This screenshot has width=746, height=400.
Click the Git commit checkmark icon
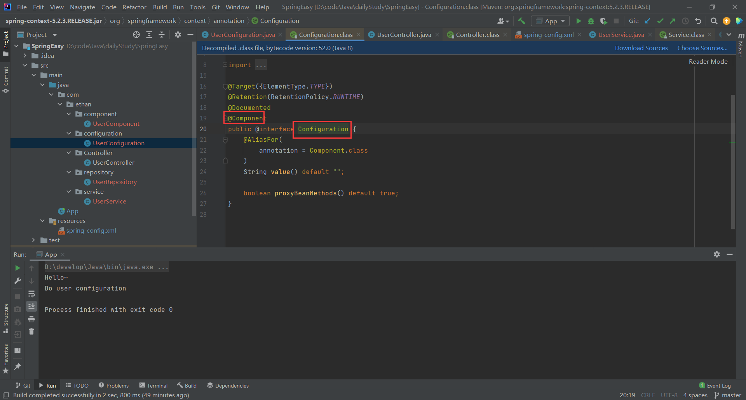tap(660, 21)
